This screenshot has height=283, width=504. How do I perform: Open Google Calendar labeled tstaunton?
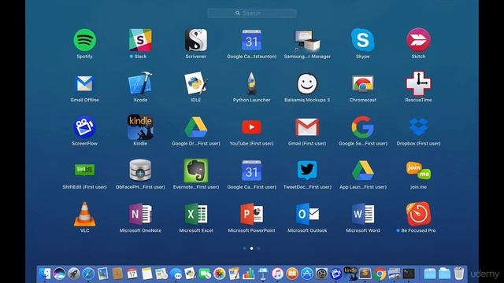[251, 40]
